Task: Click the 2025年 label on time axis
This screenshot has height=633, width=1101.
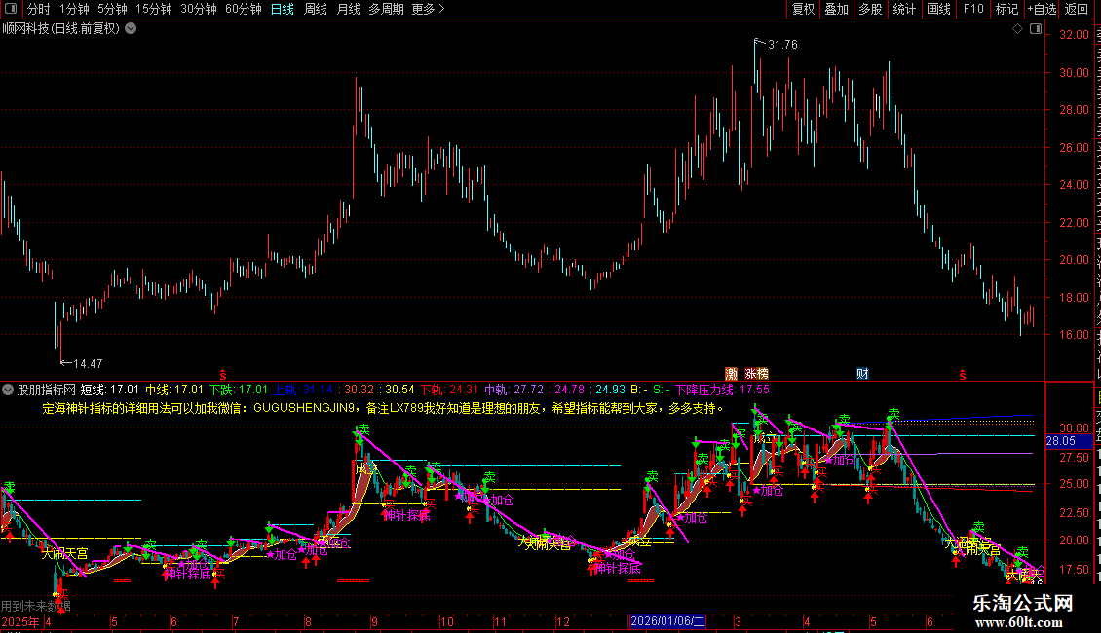Action: coord(20,621)
